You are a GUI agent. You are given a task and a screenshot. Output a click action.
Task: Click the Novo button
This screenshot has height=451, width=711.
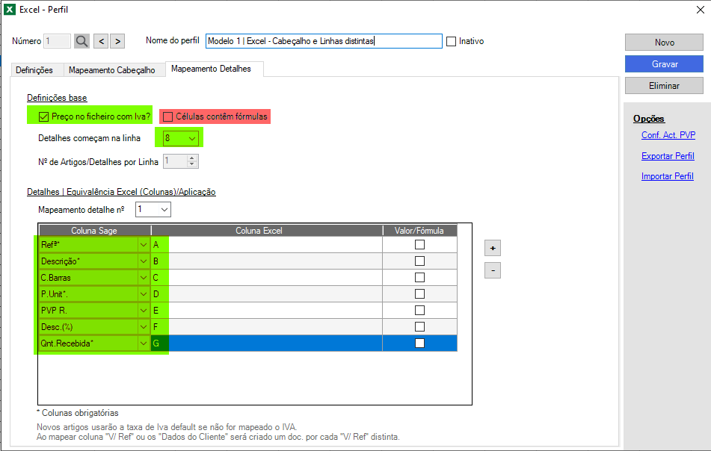(665, 42)
